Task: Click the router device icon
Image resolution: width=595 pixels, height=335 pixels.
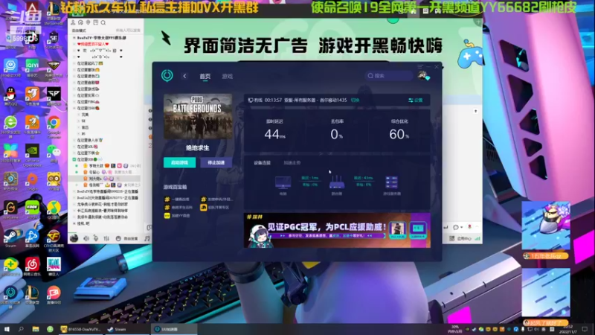Action: coord(337,182)
